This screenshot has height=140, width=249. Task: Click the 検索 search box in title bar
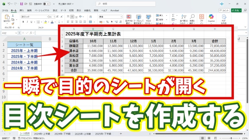(x=126, y=4)
